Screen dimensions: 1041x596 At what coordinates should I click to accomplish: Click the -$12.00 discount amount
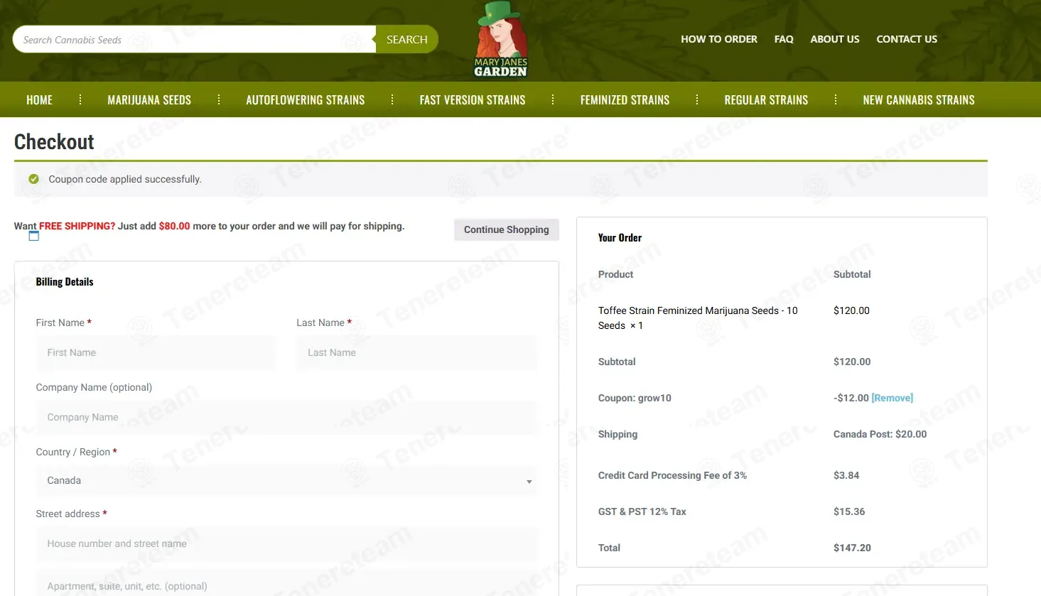[x=851, y=398]
